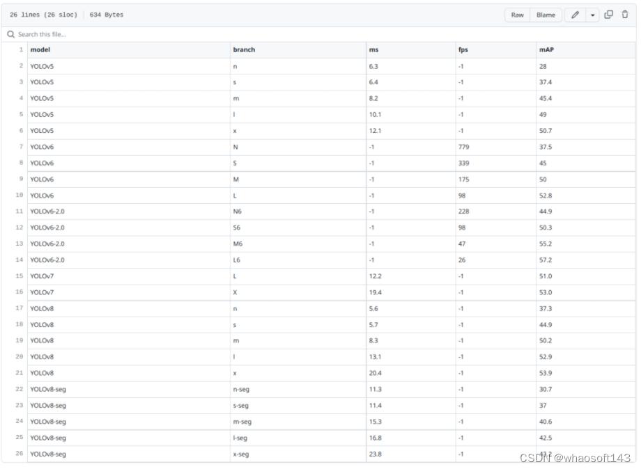Click mAP value 28

[x=543, y=66]
